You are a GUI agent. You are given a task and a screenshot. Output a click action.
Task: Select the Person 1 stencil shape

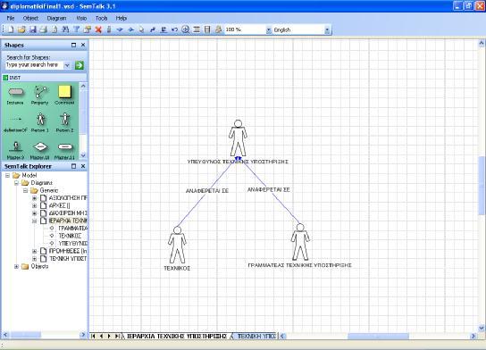(40, 122)
